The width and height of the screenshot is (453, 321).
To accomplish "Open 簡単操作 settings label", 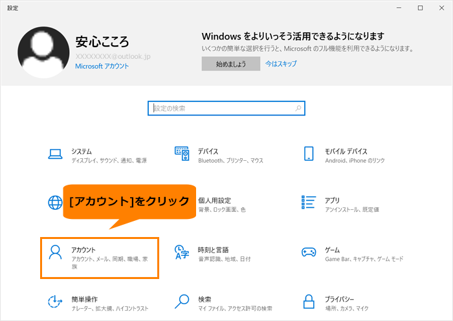I will point(84,299).
